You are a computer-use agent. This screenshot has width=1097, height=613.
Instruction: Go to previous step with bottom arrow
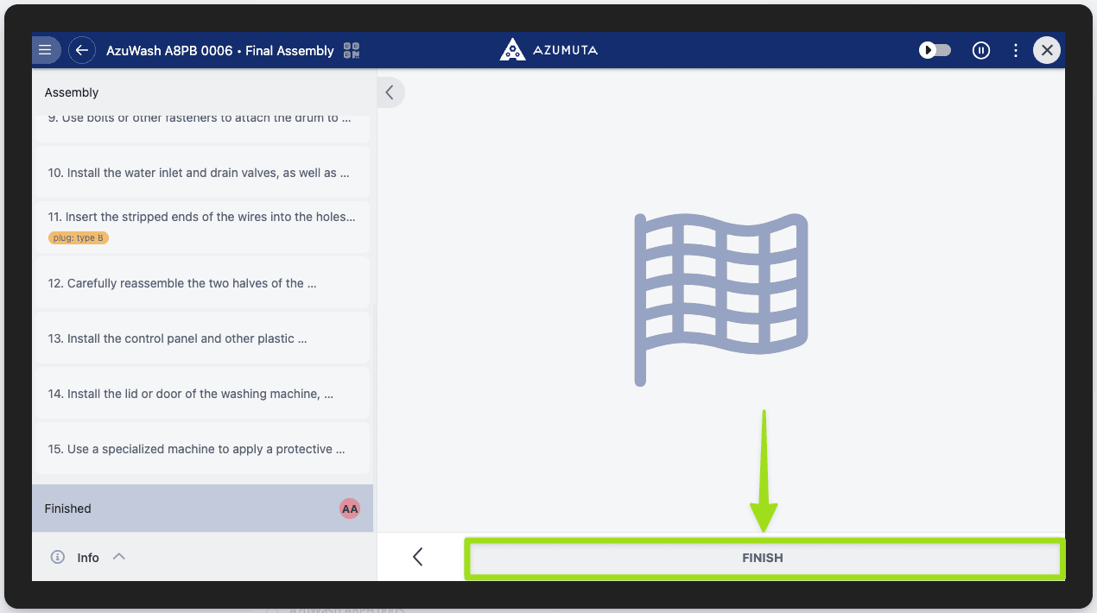tap(418, 557)
